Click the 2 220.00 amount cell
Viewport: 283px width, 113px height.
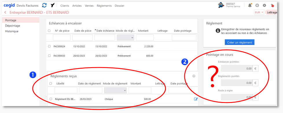point(149,46)
